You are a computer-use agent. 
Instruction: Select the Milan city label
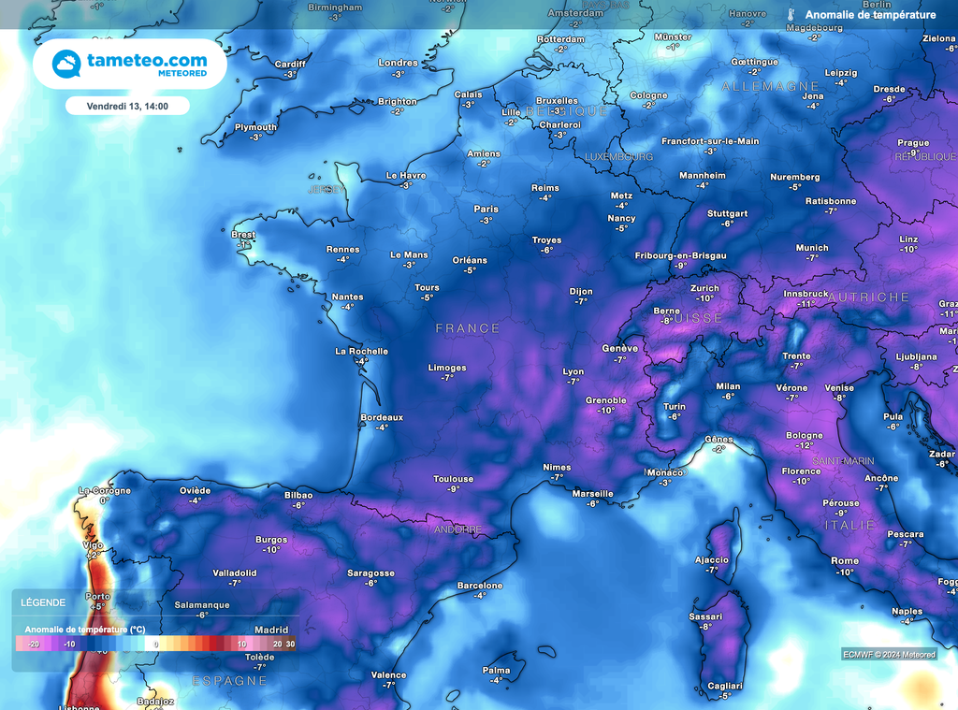point(728,386)
